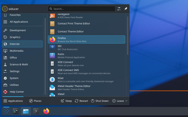
Task: Open System Settings from taskbar
Action: pyautogui.click(x=16, y=111)
